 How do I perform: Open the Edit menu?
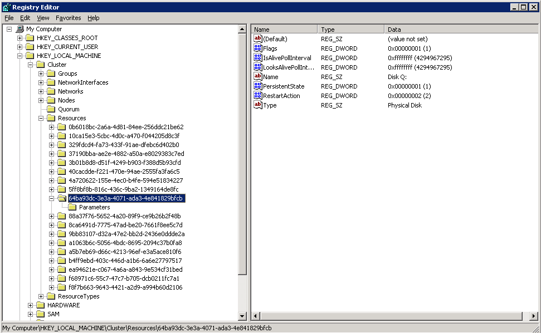[x=25, y=18]
